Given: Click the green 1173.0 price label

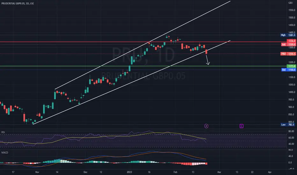Looking at the screenshot, I should tap(292, 66).
